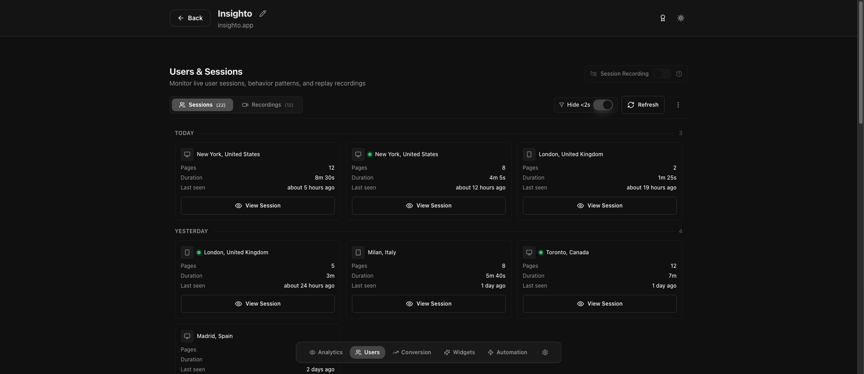Viewport: 864px width, 374px height.
Task: Click the desktop icon on Toronto session
Action: [x=529, y=252]
